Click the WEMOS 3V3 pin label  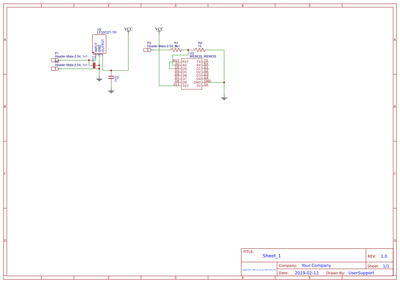click(x=185, y=86)
